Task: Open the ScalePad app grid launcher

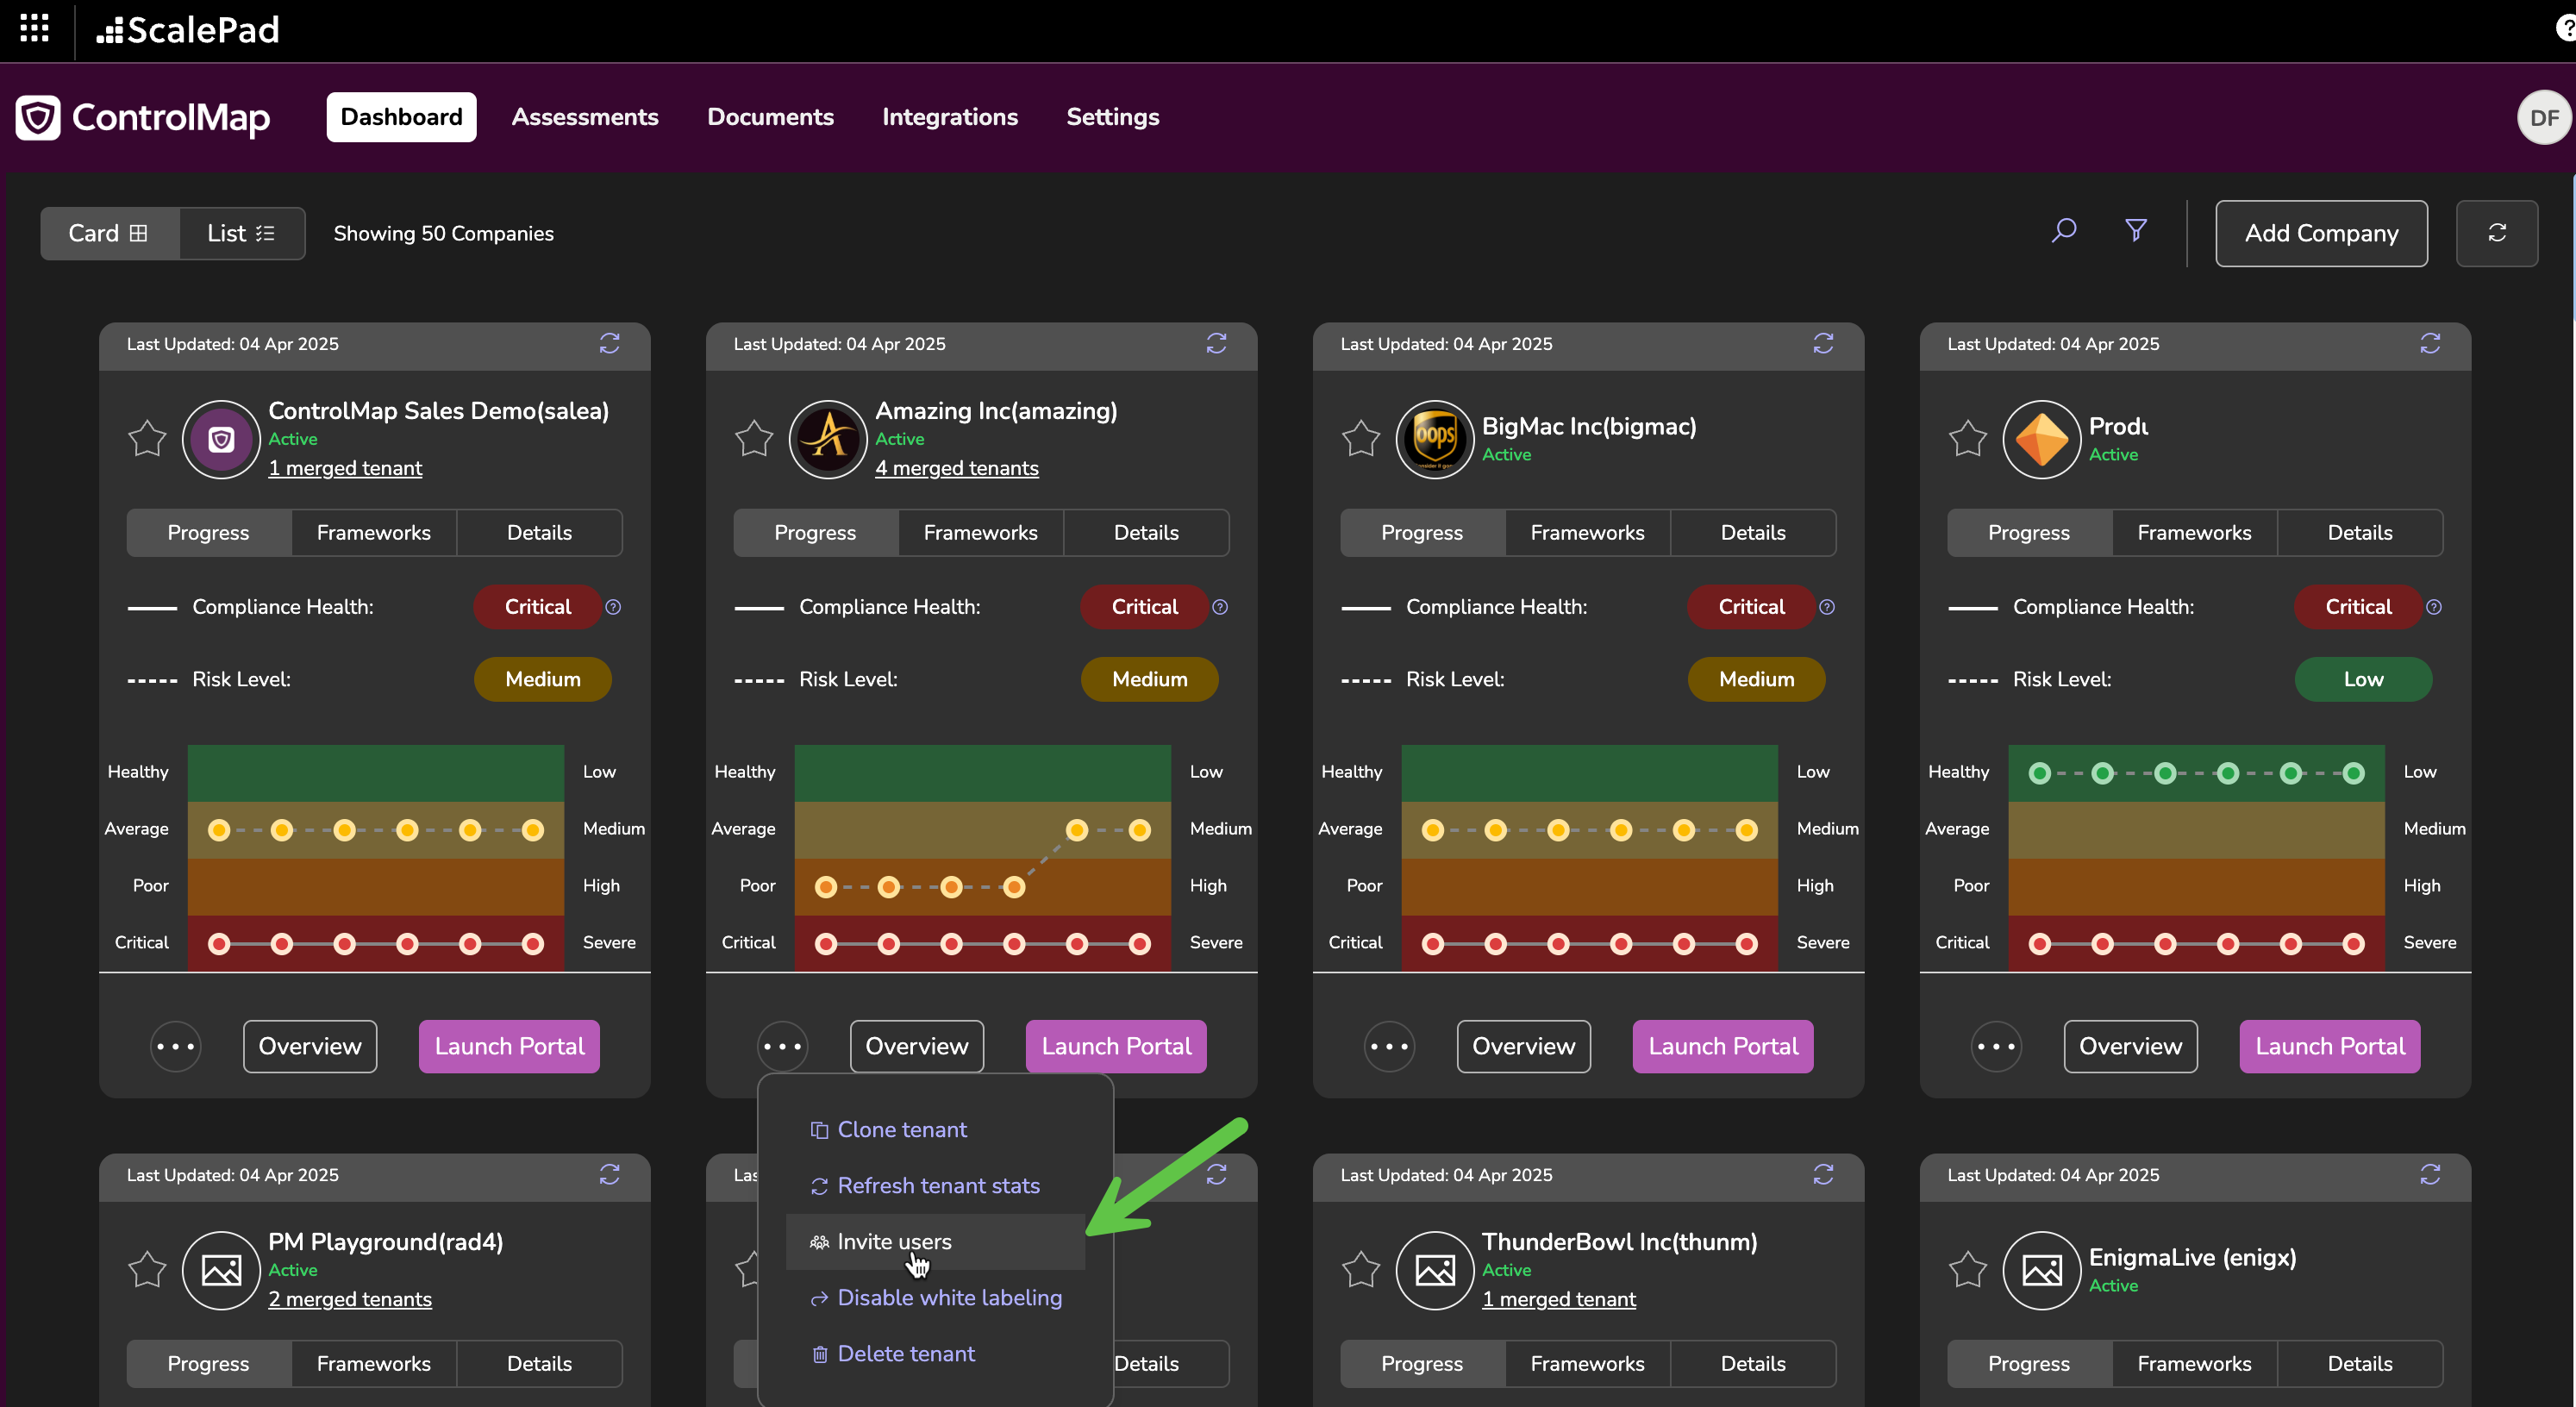Action: [34, 29]
